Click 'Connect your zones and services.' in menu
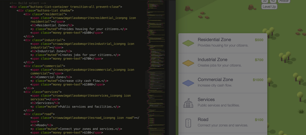Viewport: 306px width, 135px height. (223, 125)
